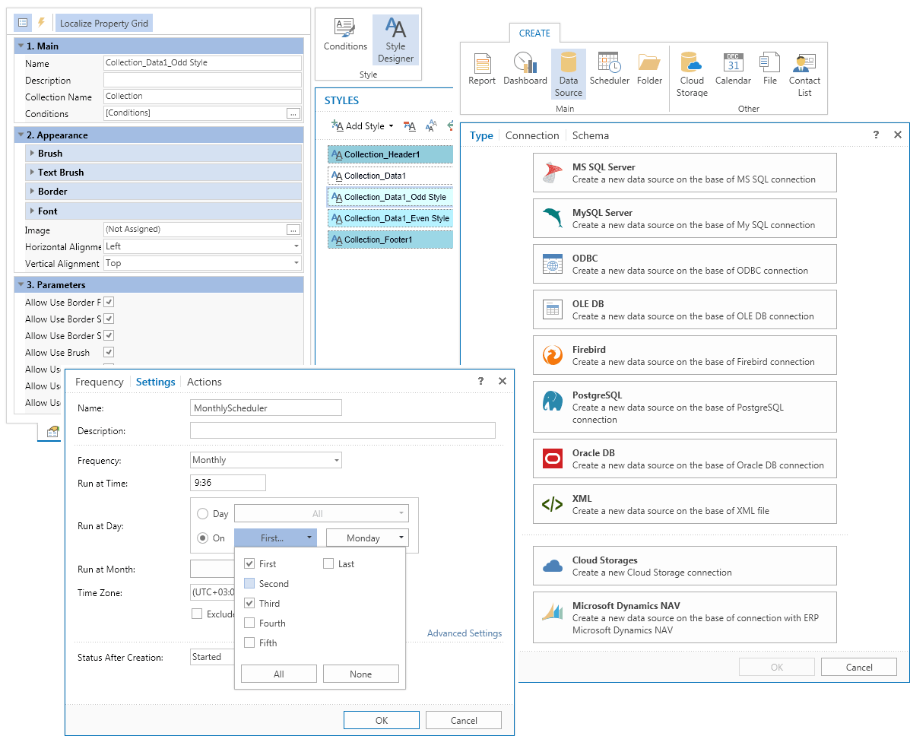Open the Schema tab in the data source dialog
The height and width of the screenshot is (736, 910).
(x=590, y=135)
